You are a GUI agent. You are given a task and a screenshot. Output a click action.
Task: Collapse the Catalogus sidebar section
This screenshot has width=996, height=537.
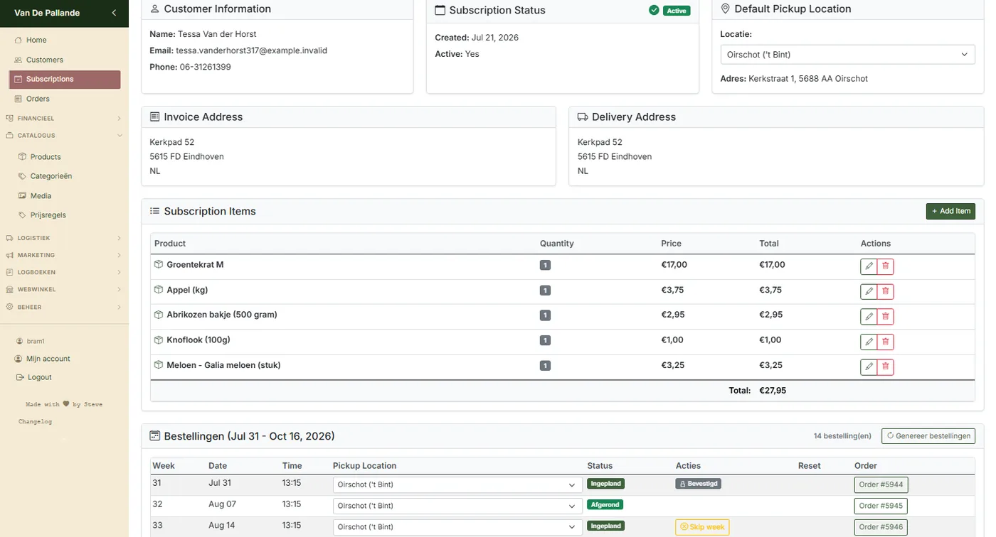[64, 135]
